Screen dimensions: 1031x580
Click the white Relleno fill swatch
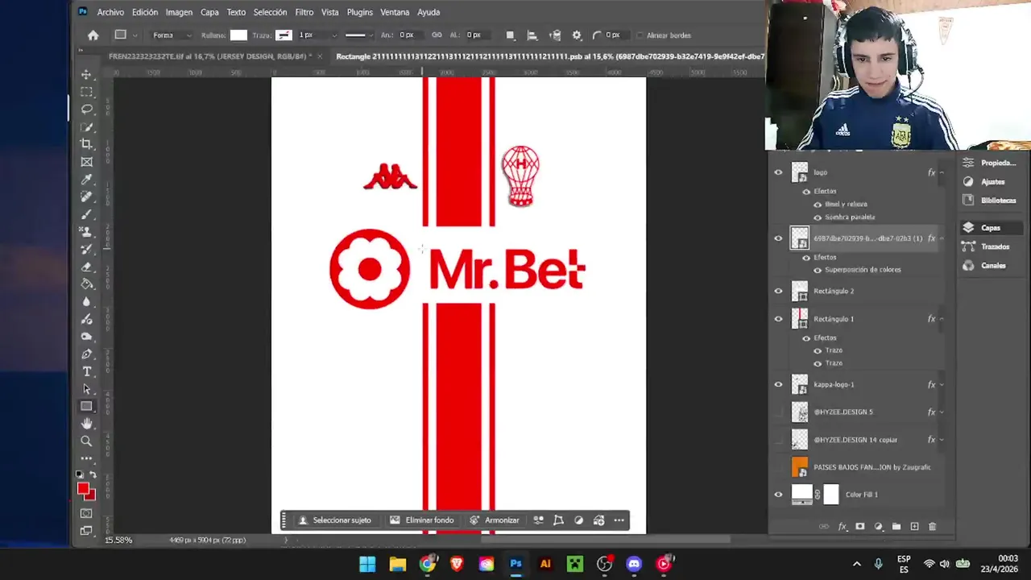click(238, 35)
